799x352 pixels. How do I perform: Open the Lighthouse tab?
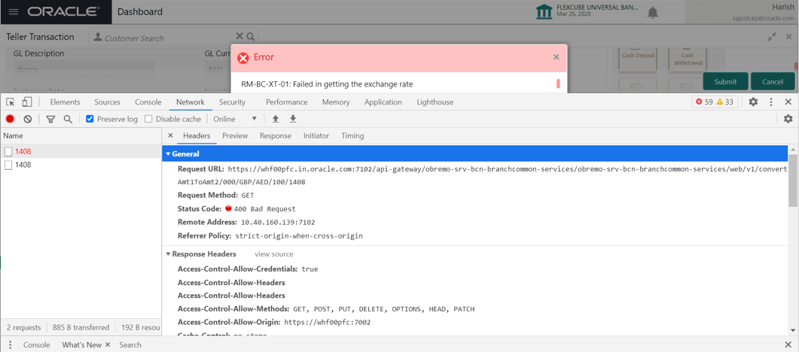point(435,102)
